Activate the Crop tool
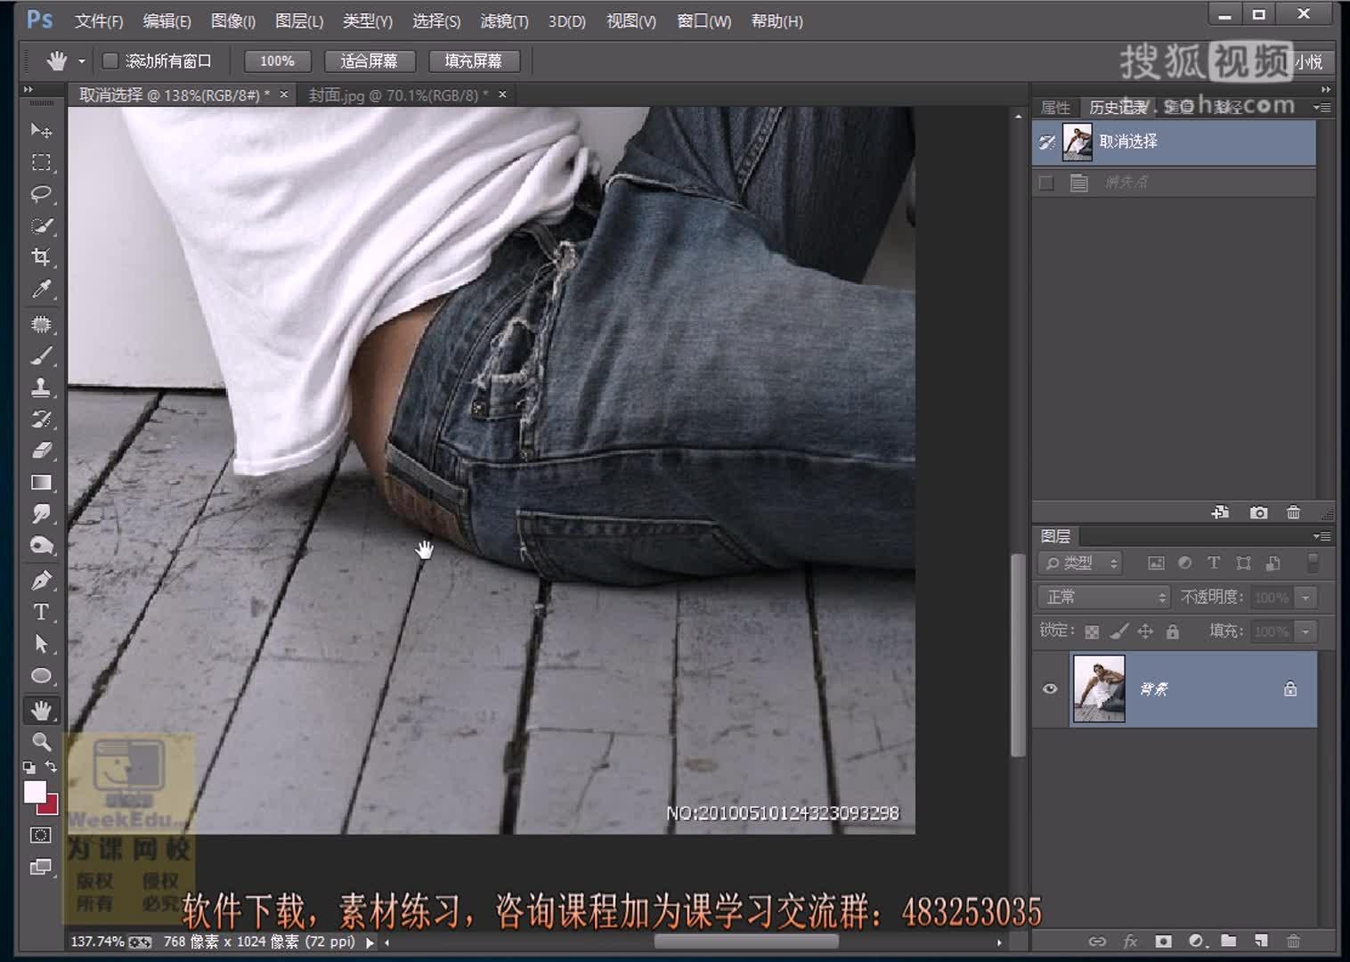This screenshot has height=962, width=1350. click(41, 257)
